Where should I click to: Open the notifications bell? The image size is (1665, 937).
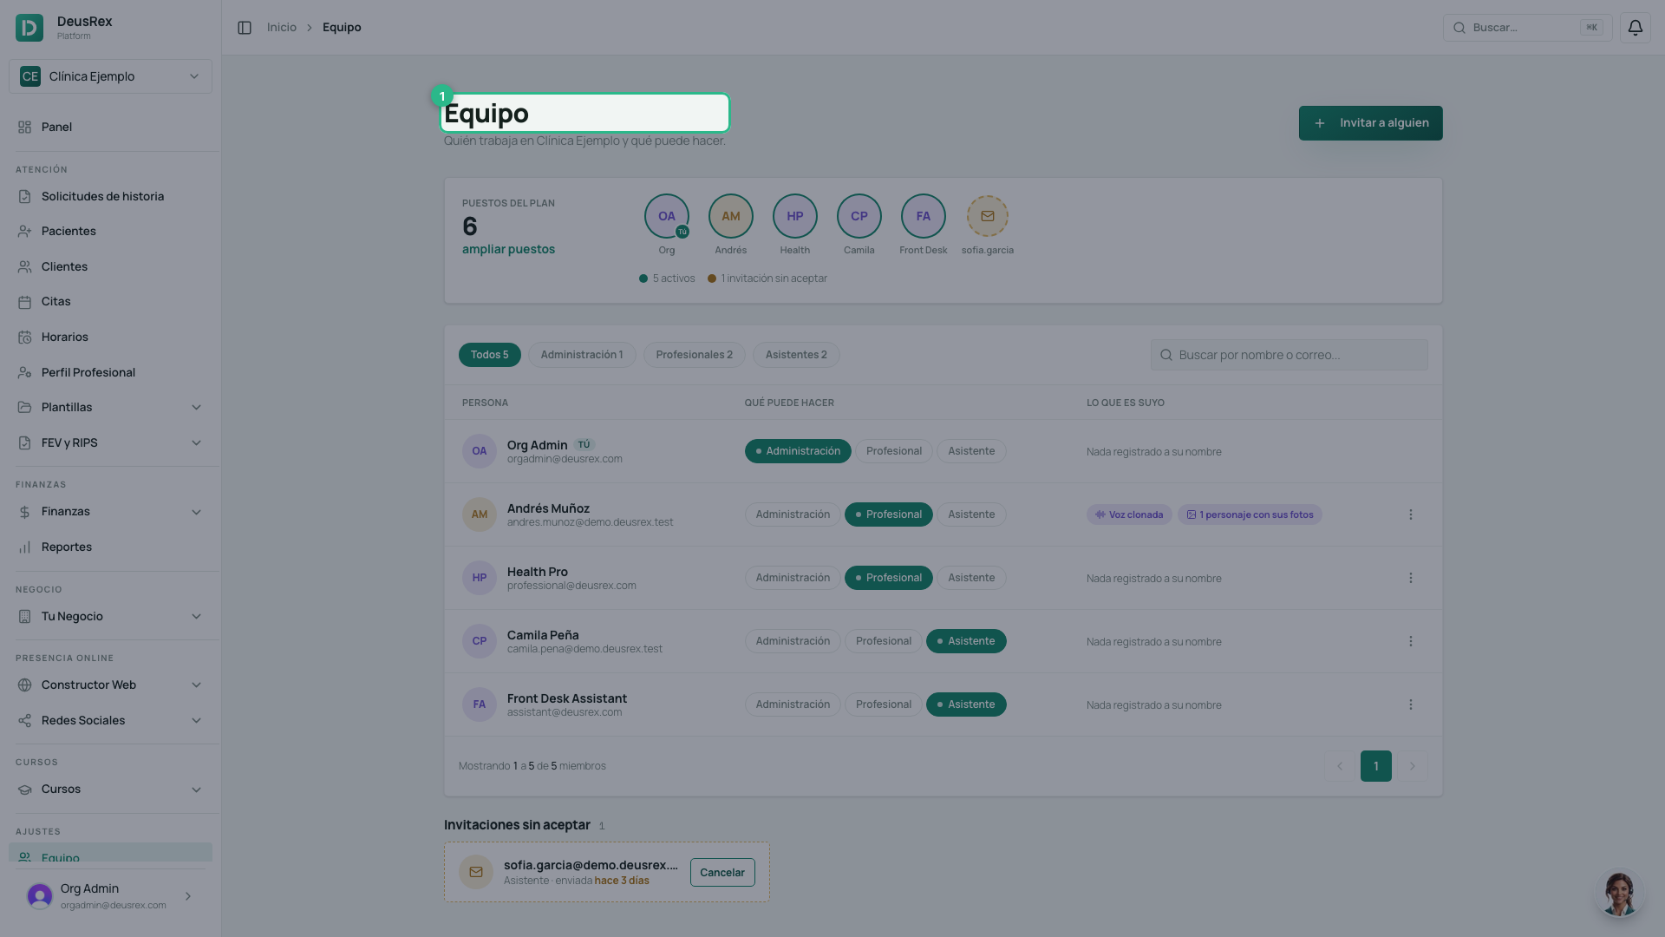(1635, 28)
